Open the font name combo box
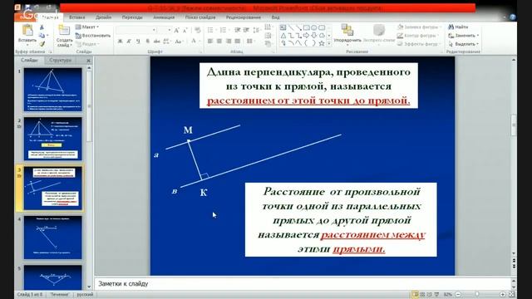532x299 pixels. pos(136,30)
